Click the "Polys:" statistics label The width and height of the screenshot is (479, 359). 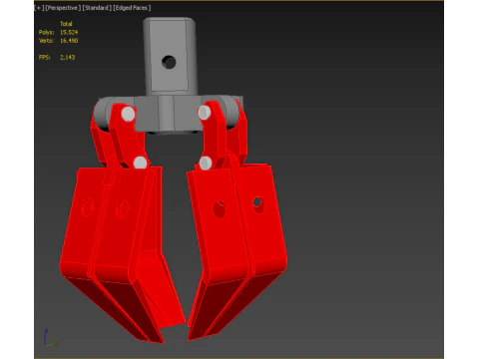pos(46,32)
